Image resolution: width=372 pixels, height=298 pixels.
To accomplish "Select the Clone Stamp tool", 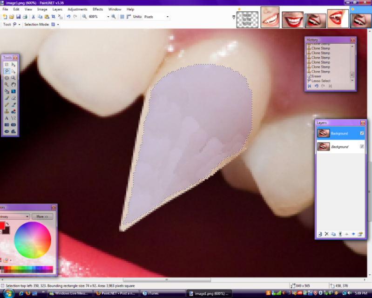I will click(7, 111).
